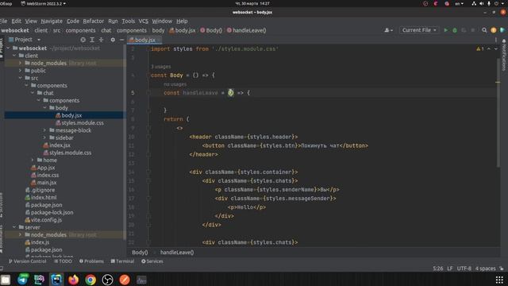Open Project panel settings gear
The image size is (508, 286).
(x=113, y=40)
